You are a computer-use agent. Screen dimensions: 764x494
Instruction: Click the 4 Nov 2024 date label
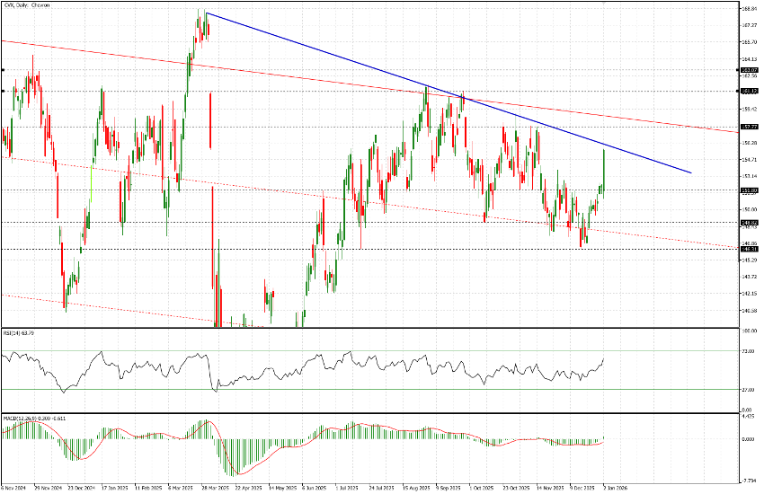[14, 488]
